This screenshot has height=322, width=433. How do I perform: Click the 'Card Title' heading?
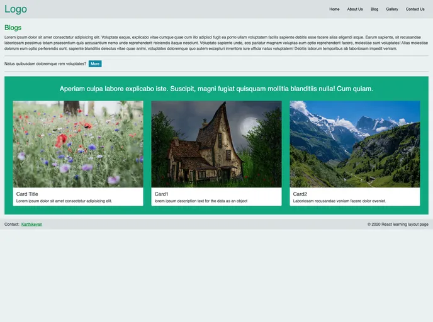click(27, 194)
